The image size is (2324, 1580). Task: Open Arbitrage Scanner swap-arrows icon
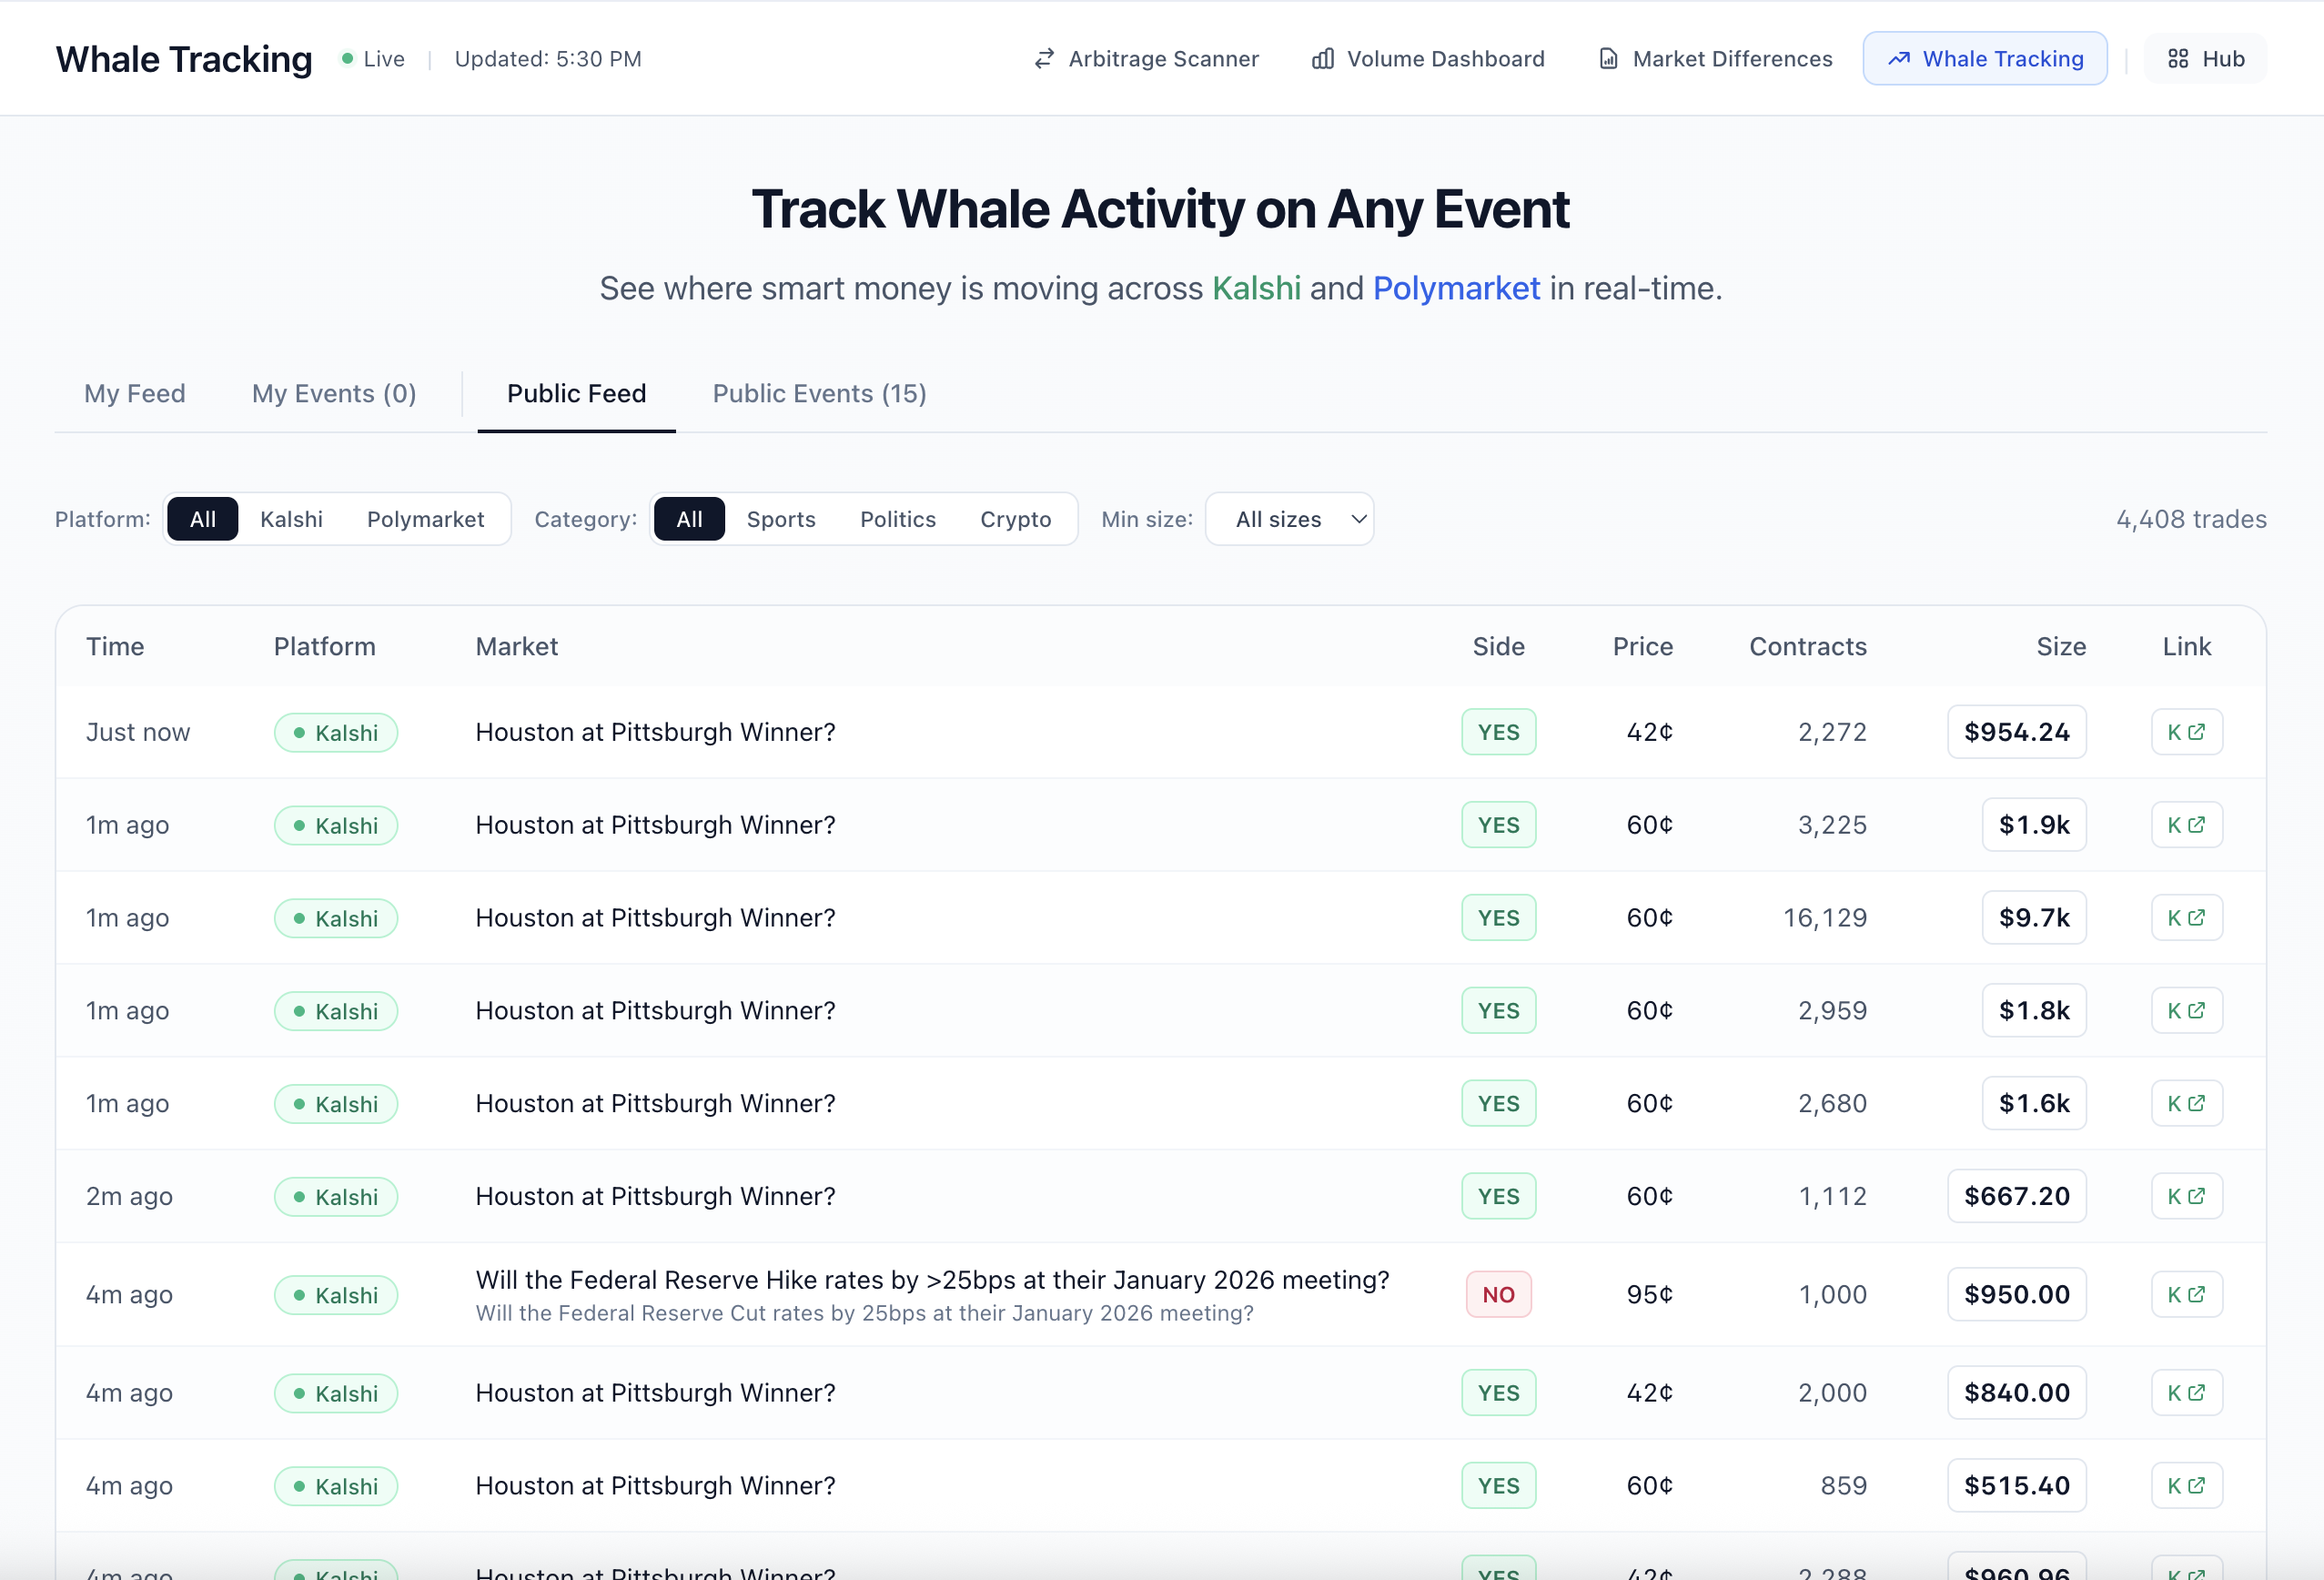(x=1044, y=59)
